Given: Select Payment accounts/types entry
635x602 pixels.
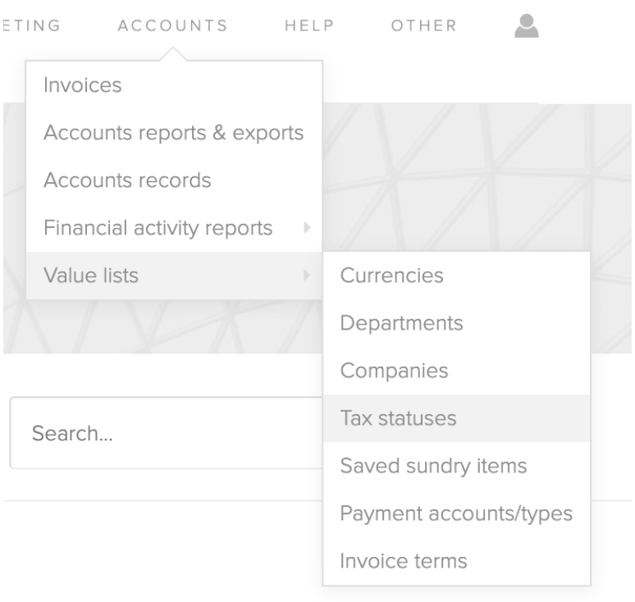Looking at the screenshot, I should (x=456, y=513).
